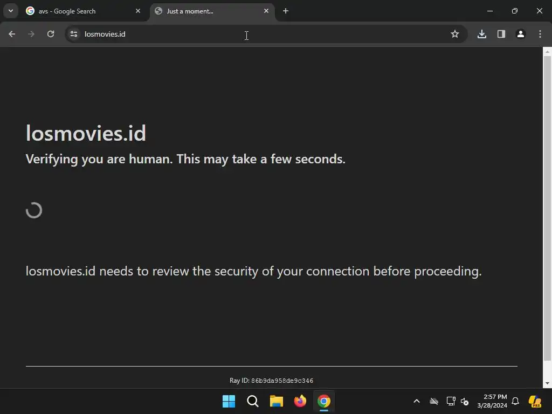Restore down the Chrome window
The image size is (552, 414).
515,11
